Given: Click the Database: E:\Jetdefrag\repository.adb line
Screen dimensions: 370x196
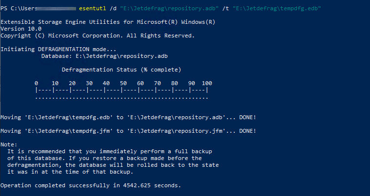Looking at the screenshot, I should 104,56.
